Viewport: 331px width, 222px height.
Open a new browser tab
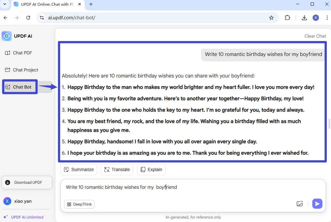point(91,4)
